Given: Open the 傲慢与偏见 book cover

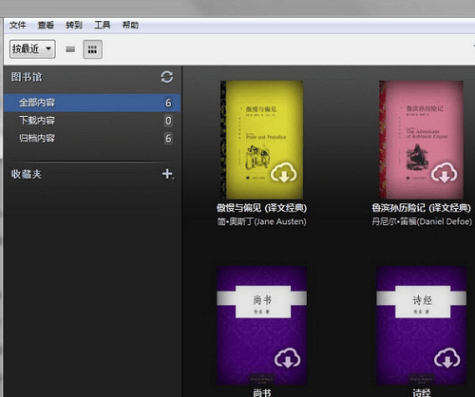Looking at the screenshot, I should tap(261, 140).
